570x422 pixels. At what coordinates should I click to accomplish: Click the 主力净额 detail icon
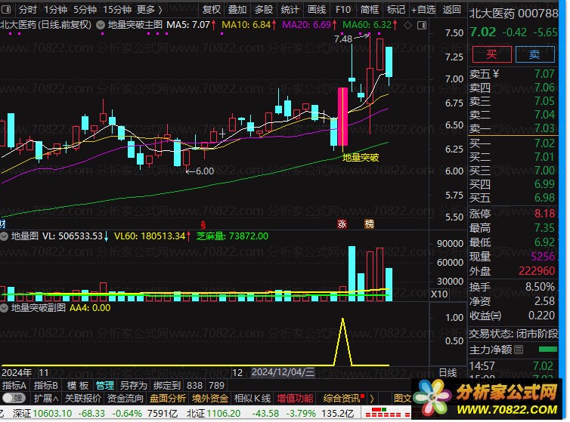coord(519,350)
